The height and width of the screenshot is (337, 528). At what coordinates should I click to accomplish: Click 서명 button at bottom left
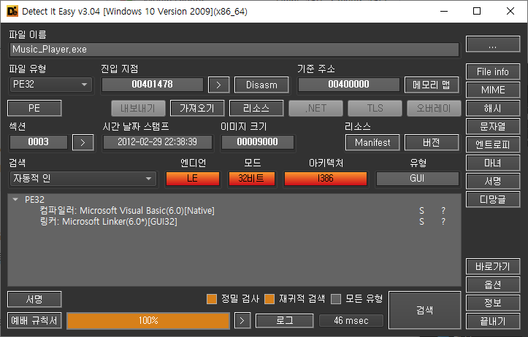pyautogui.click(x=34, y=299)
